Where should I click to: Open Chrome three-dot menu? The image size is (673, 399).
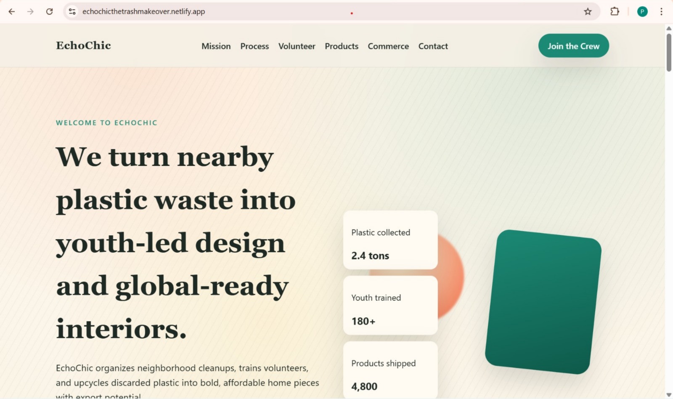point(661,11)
